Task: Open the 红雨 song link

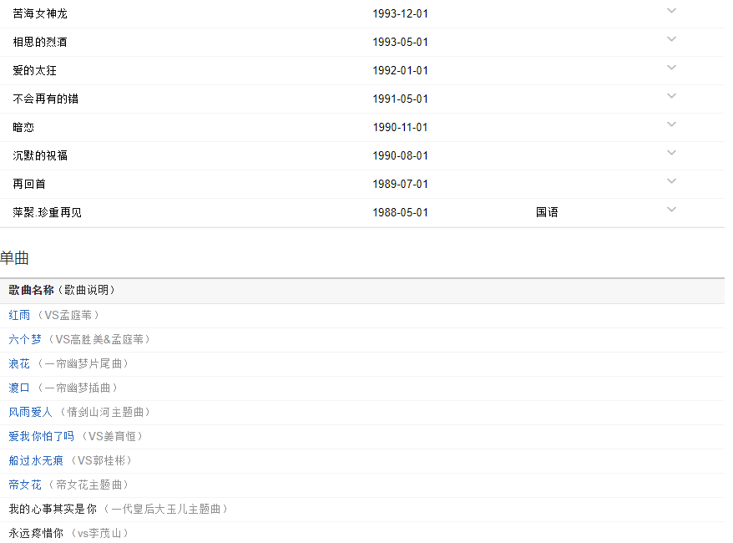Action: [19, 315]
